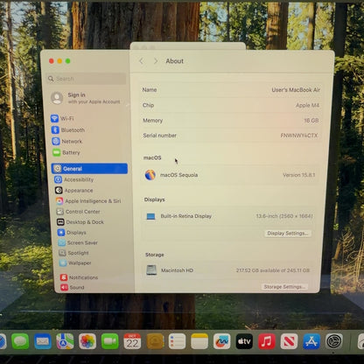Open Photos app from the Dock
The image size is (364, 364).
pyautogui.click(x=87, y=341)
